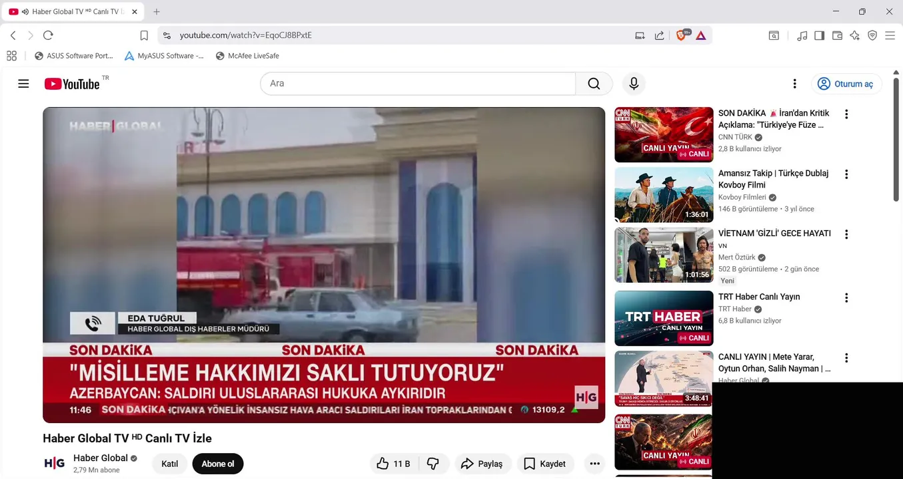Go back to previous page
The image size is (903, 479).
click(13, 35)
